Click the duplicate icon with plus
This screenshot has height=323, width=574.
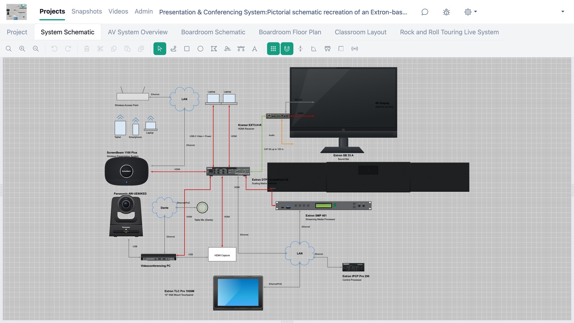pyautogui.click(x=141, y=49)
